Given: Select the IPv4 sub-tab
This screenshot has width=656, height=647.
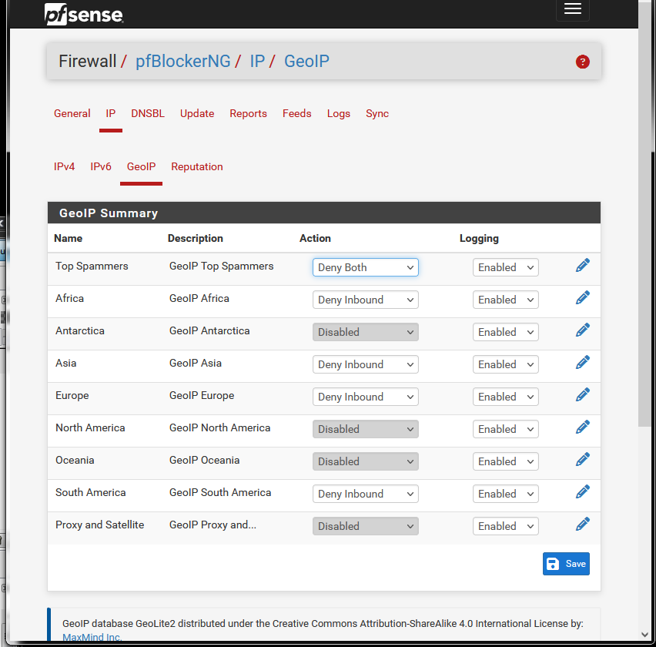Looking at the screenshot, I should 64,166.
